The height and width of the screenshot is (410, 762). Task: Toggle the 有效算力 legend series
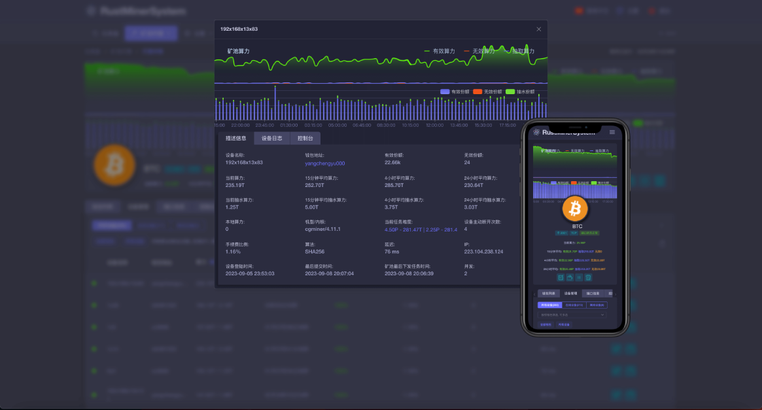point(440,51)
